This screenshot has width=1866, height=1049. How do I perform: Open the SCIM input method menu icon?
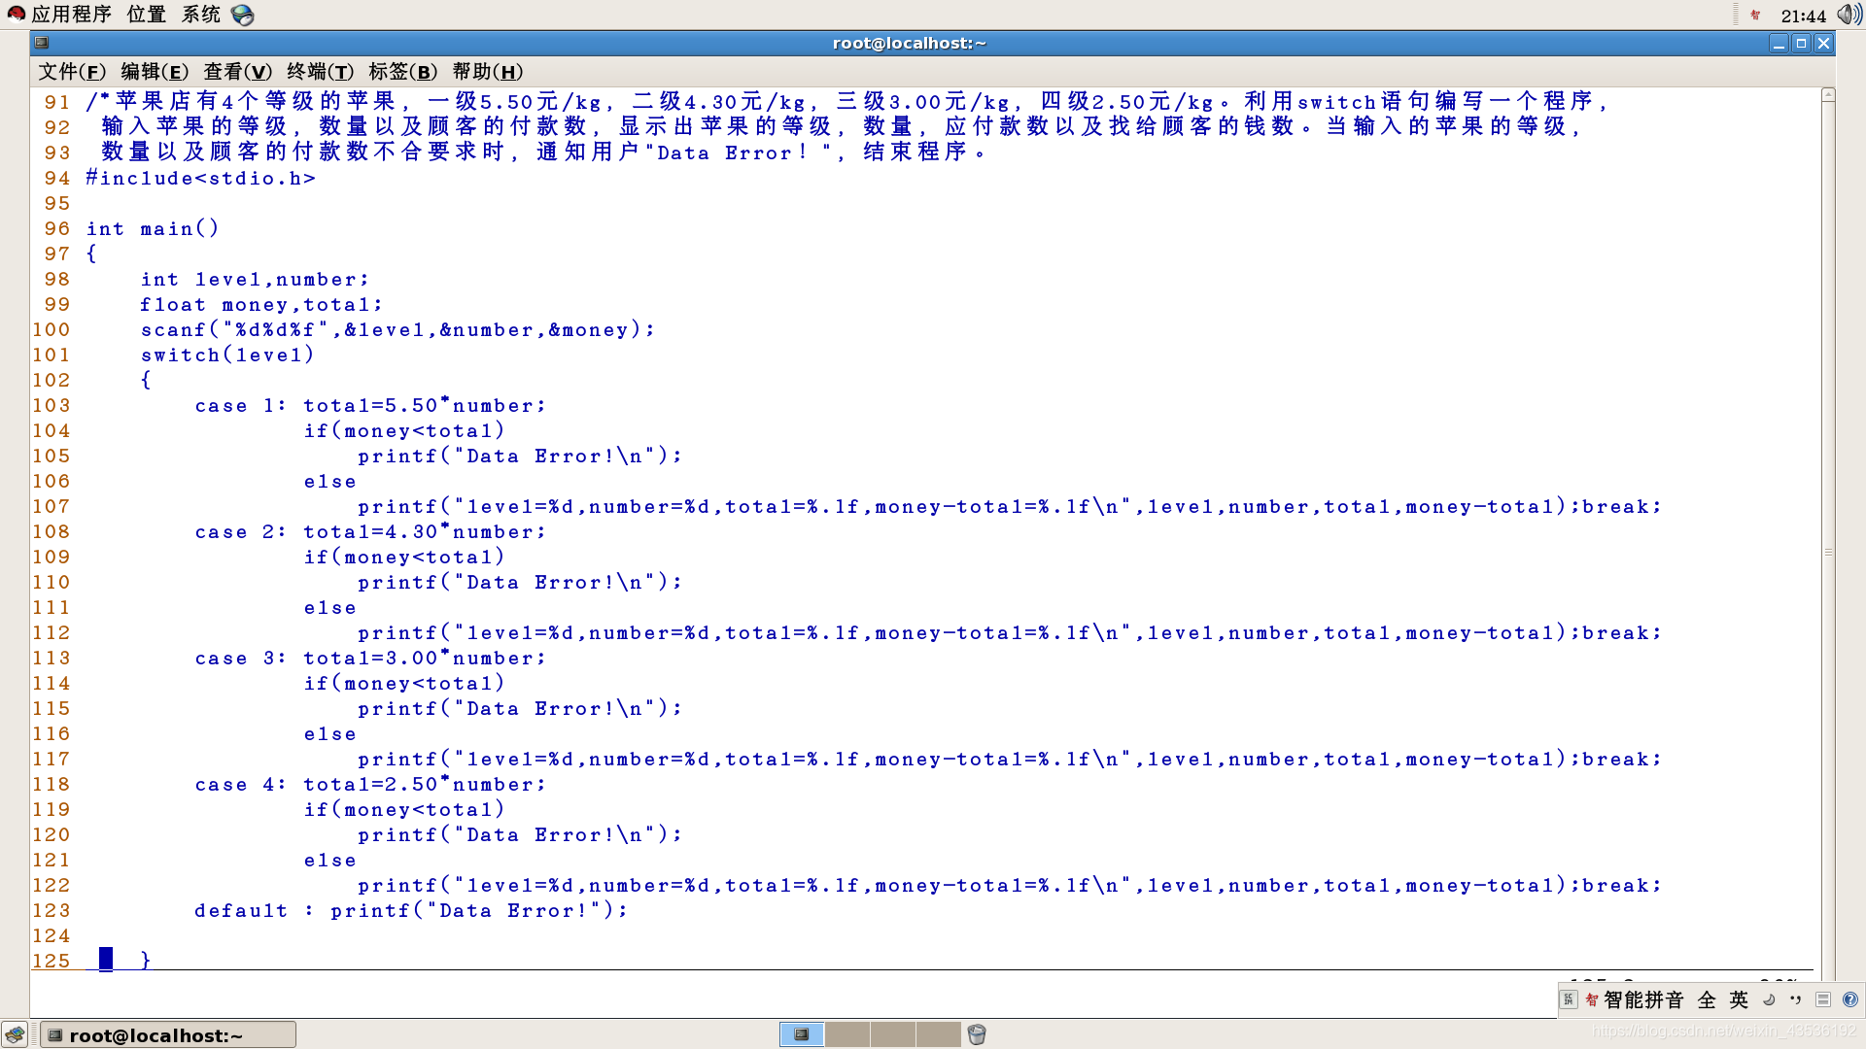tap(1568, 999)
